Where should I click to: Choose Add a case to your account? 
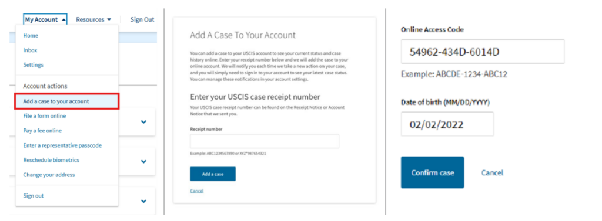tap(67, 101)
